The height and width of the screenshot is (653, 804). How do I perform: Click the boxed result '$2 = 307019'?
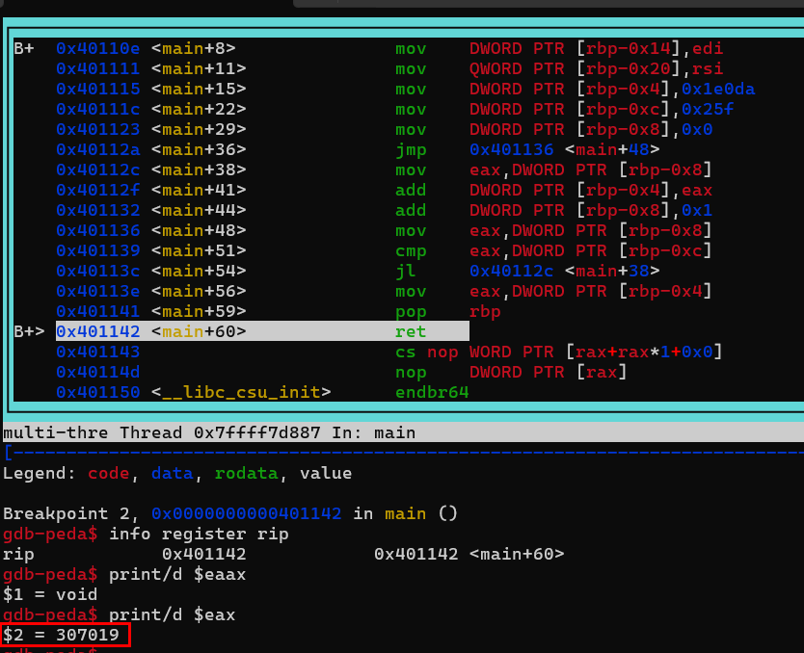[x=66, y=635]
